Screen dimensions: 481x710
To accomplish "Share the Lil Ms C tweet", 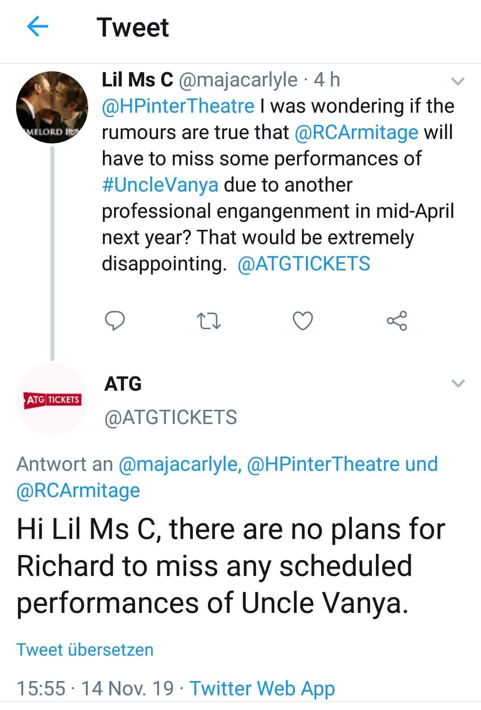I will 396,321.
